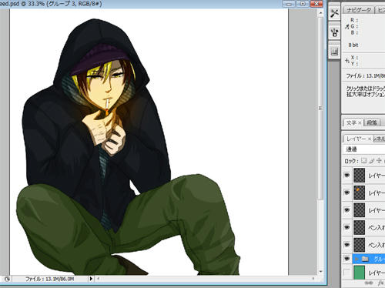Toggle lock image pixels brush icon
The width and height of the screenshot is (385, 288).
(371, 161)
